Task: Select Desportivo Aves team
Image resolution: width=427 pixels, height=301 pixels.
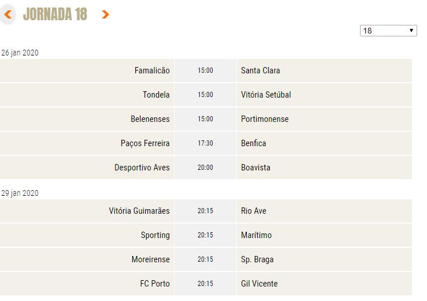Action: click(x=142, y=168)
